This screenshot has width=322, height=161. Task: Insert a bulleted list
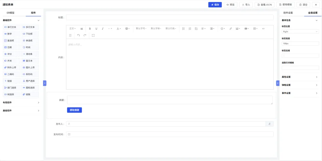184,29
